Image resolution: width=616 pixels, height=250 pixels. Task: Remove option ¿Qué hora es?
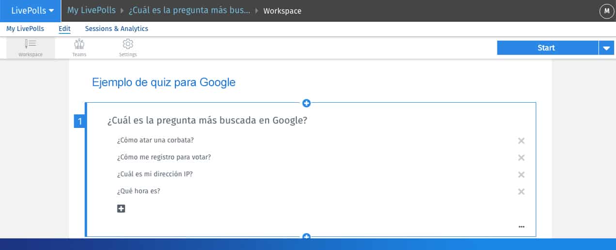[x=521, y=191]
